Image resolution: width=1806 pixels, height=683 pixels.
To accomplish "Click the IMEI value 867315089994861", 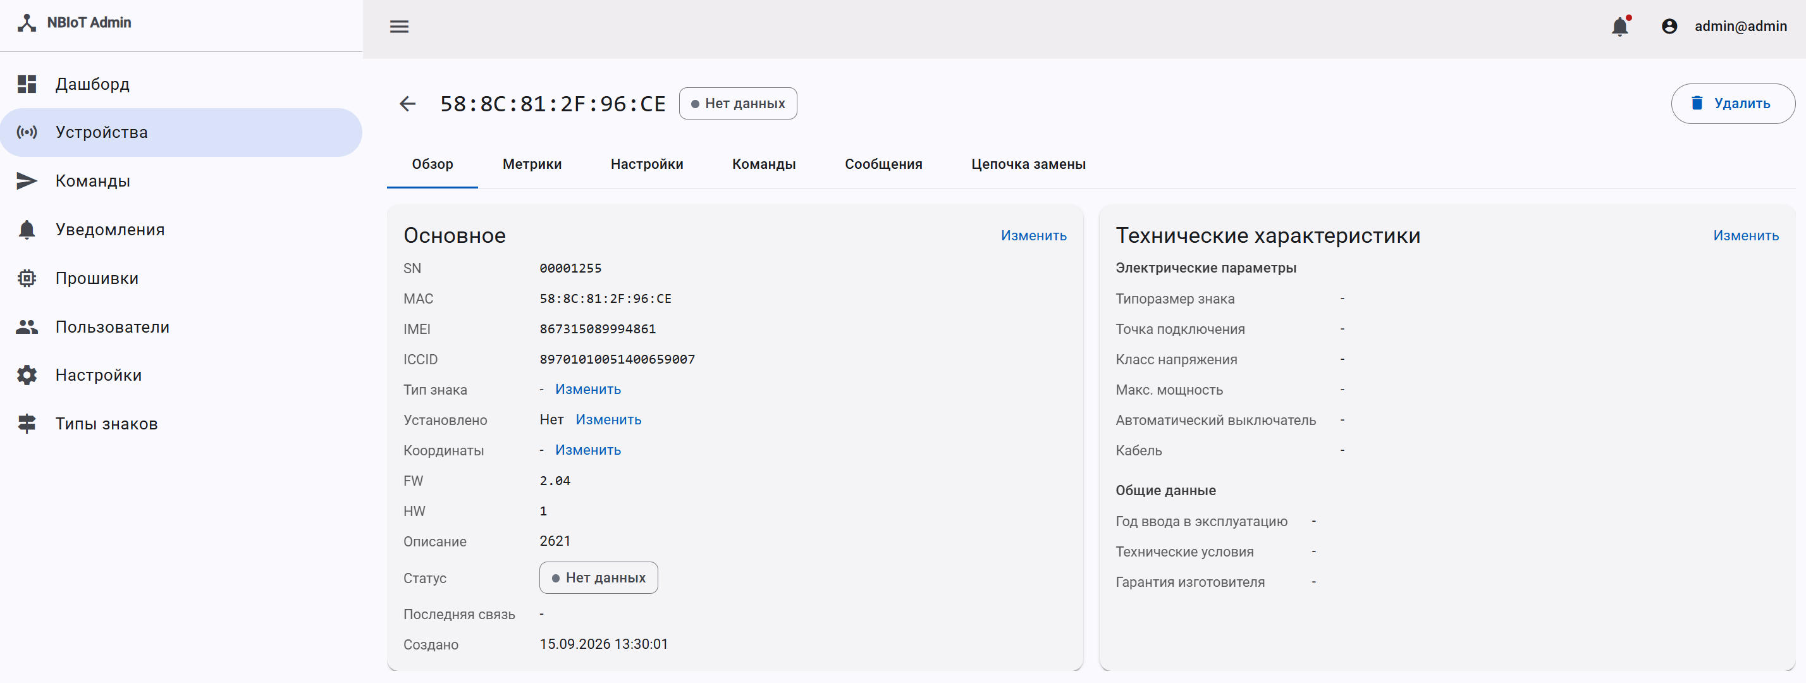I will pyautogui.click(x=598, y=329).
